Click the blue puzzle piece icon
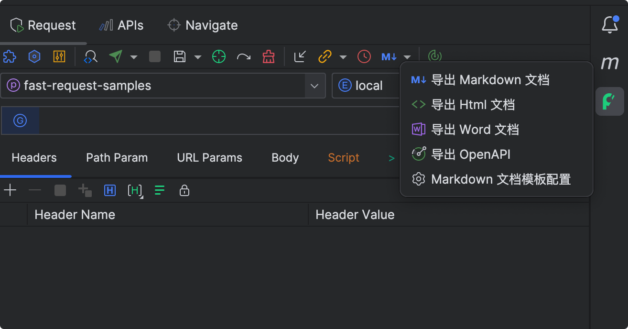Screen dimensions: 628x329 10,56
